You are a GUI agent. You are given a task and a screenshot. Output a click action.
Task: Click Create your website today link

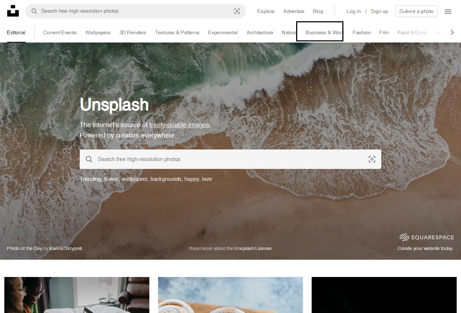tap(426, 248)
